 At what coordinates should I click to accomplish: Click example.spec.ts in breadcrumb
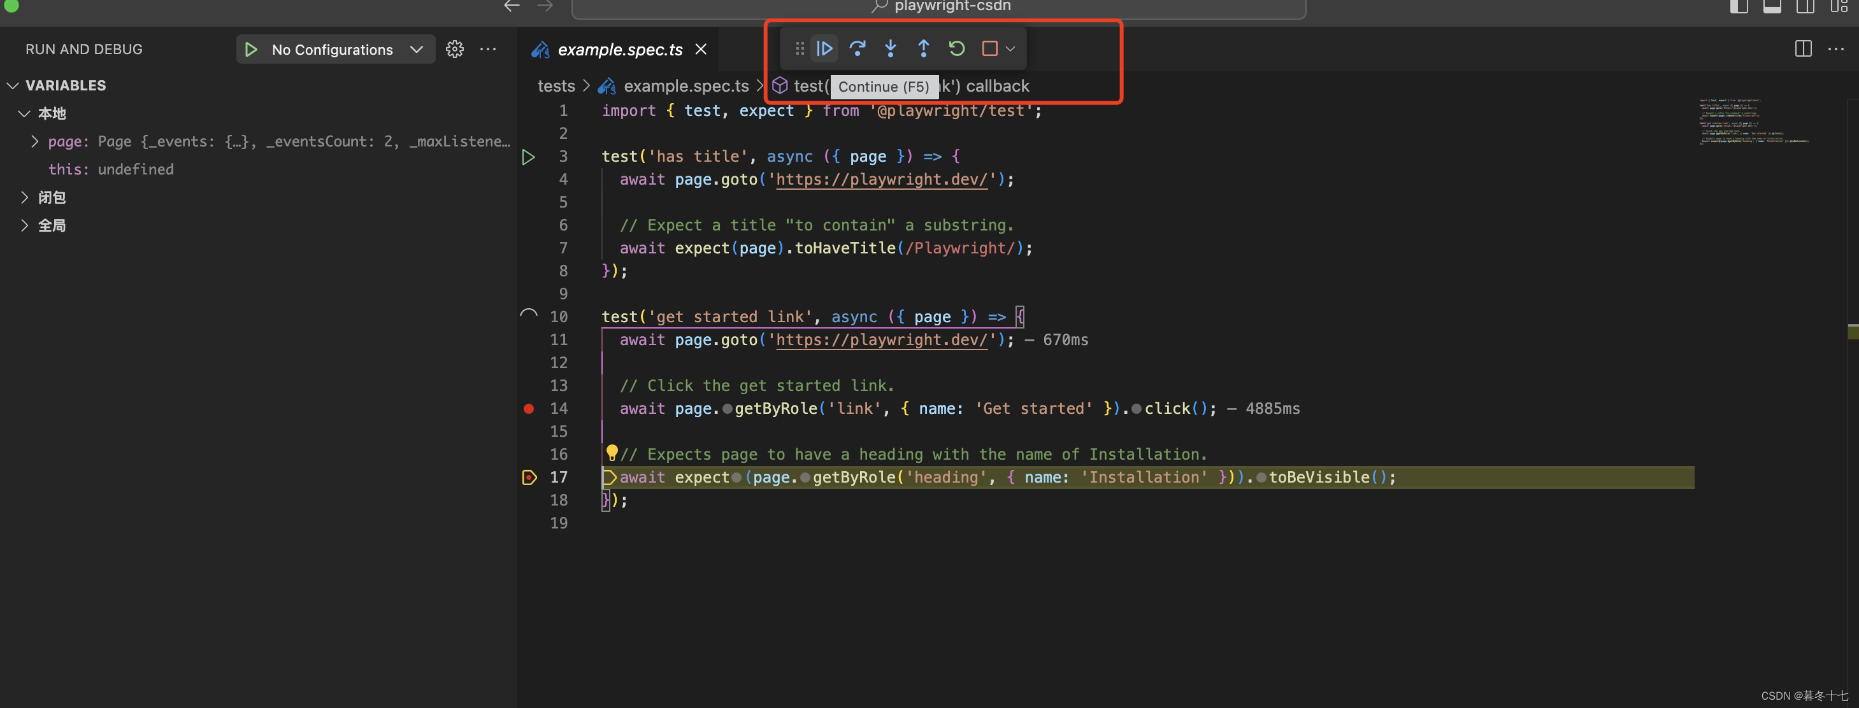tap(685, 87)
